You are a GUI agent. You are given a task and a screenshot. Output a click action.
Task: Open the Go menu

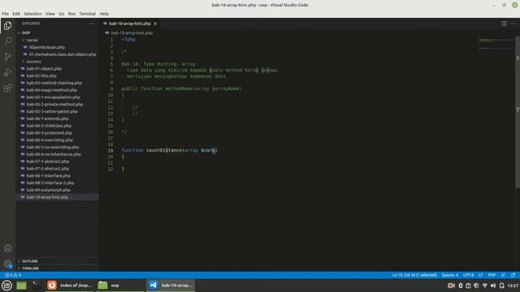62,14
